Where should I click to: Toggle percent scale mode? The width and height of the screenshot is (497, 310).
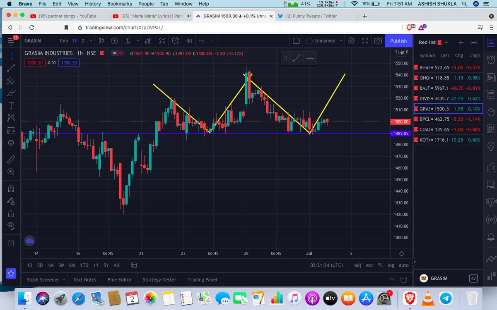(380, 265)
